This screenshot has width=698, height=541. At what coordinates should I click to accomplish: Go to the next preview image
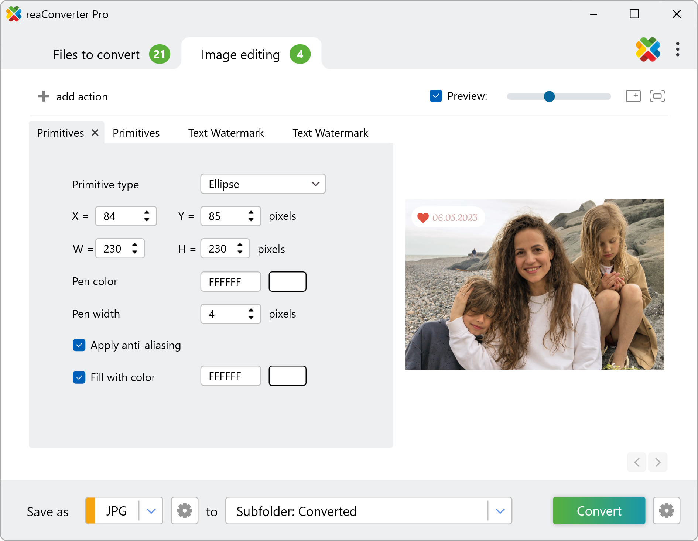click(x=658, y=462)
